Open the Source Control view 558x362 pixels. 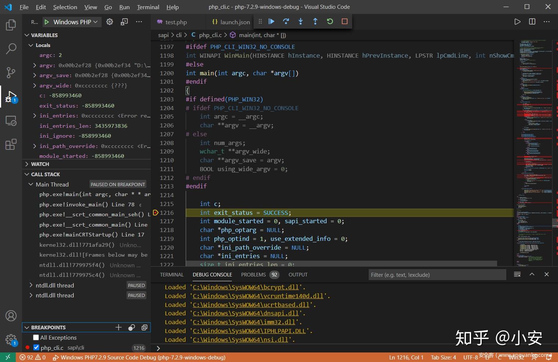(x=11, y=72)
